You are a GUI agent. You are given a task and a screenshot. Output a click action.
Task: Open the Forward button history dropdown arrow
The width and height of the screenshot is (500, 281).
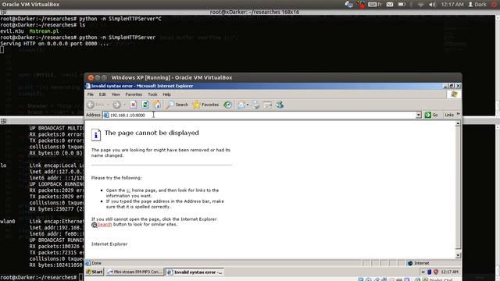(124, 105)
